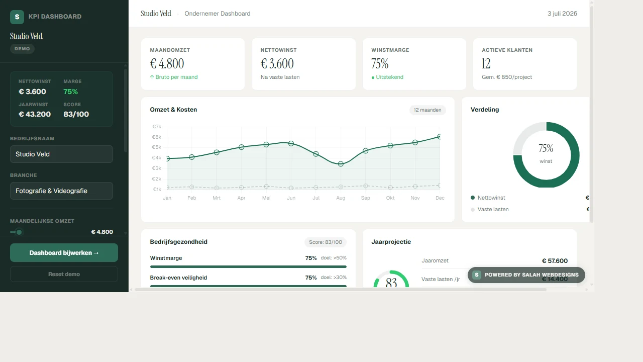
Task: Click the Verdeling panel title
Action: point(485,110)
